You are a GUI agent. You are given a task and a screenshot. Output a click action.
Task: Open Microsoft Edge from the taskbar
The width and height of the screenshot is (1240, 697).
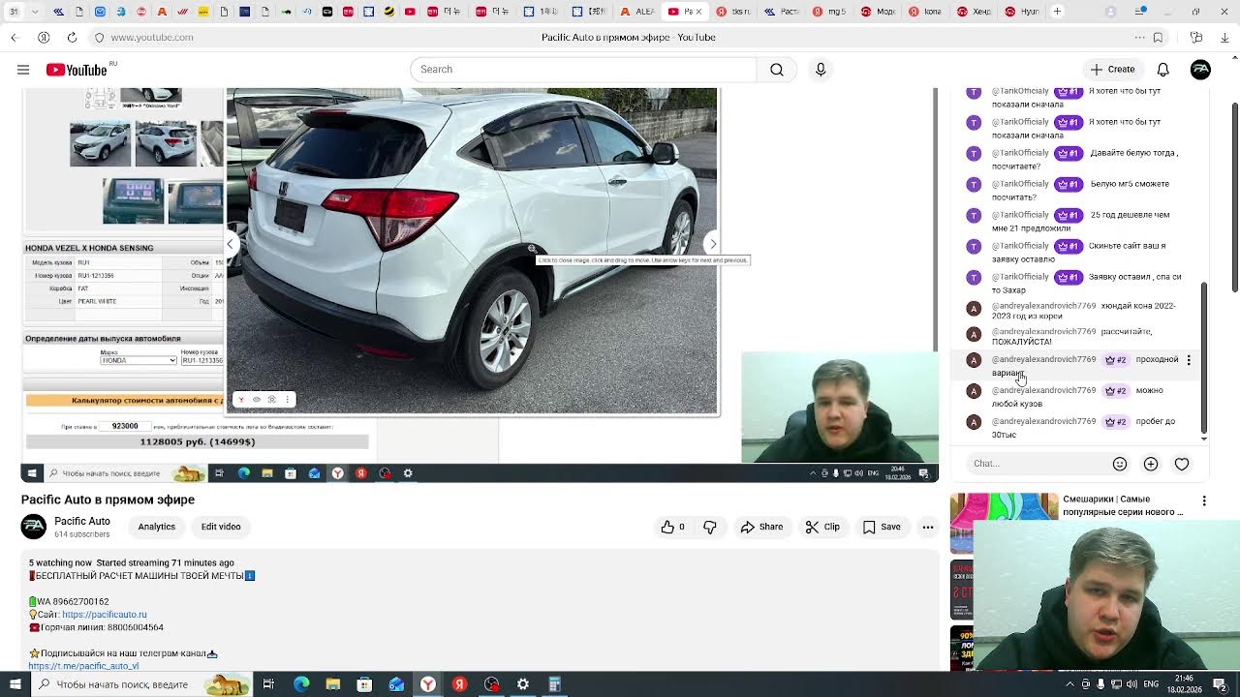301,684
